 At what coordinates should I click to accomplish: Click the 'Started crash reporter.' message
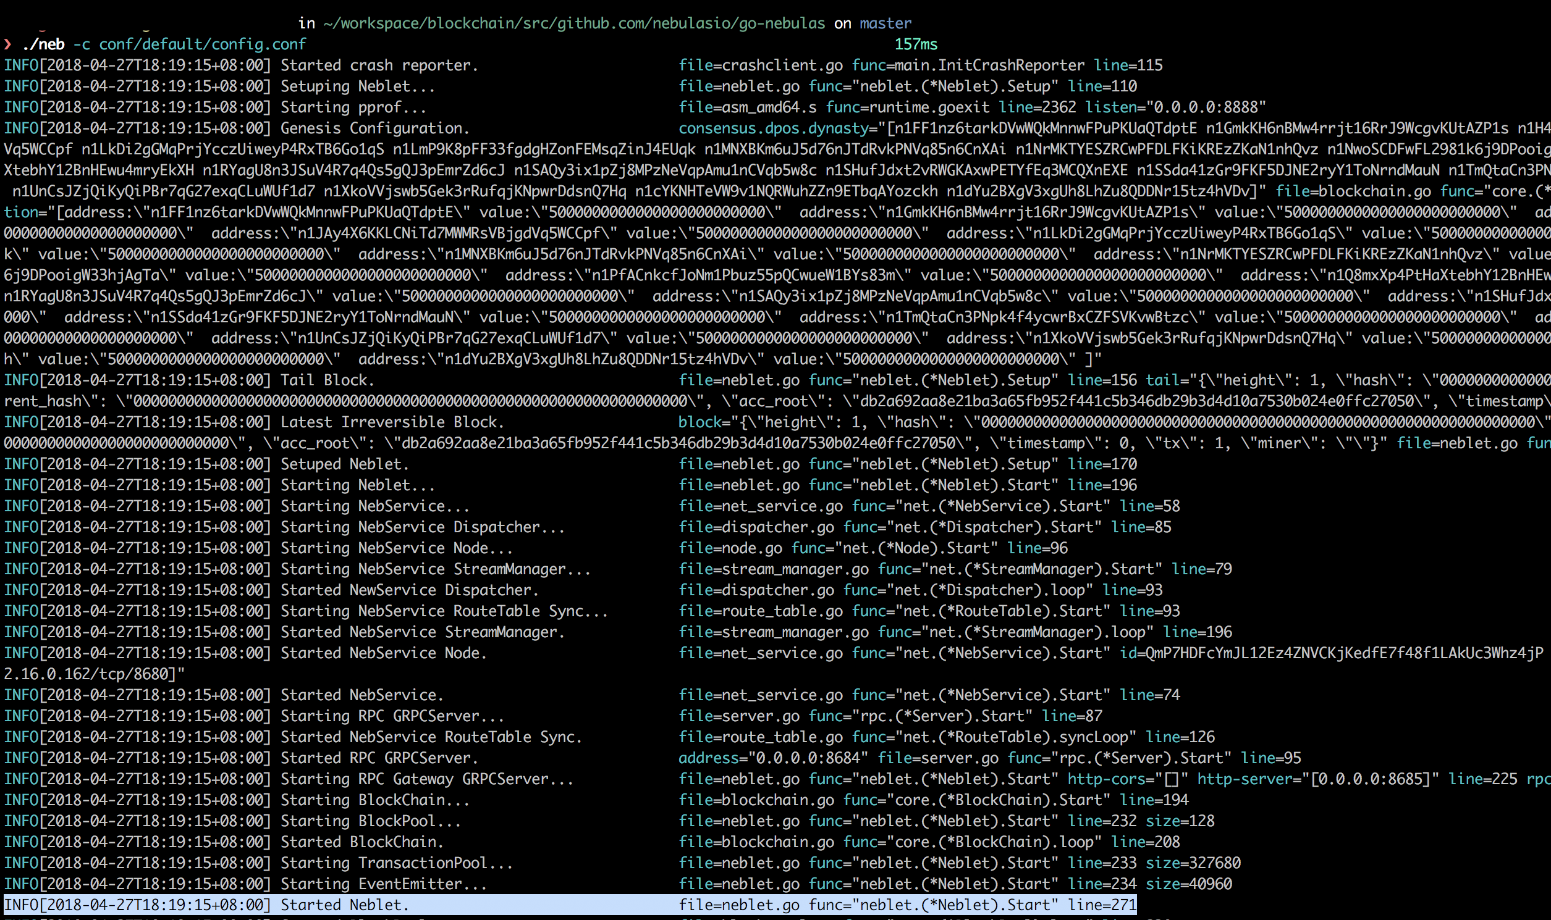379,65
